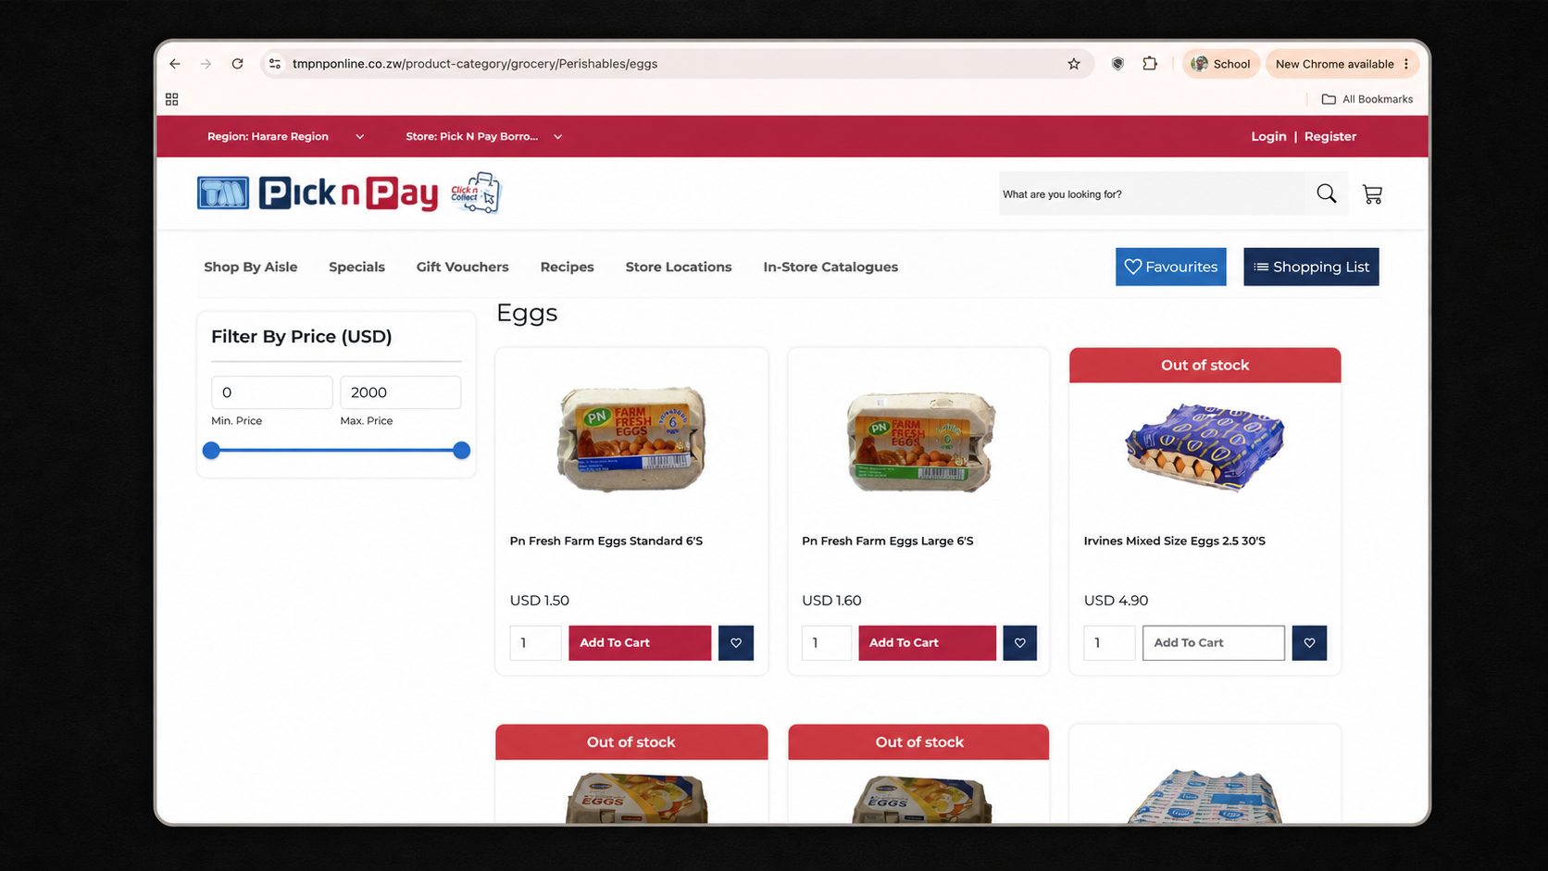Image resolution: width=1548 pixels, height=871 pixels.
Task: Open Irvines Mixed Size Eggs 2.5 30'S title
Action: pos(1174,541)
